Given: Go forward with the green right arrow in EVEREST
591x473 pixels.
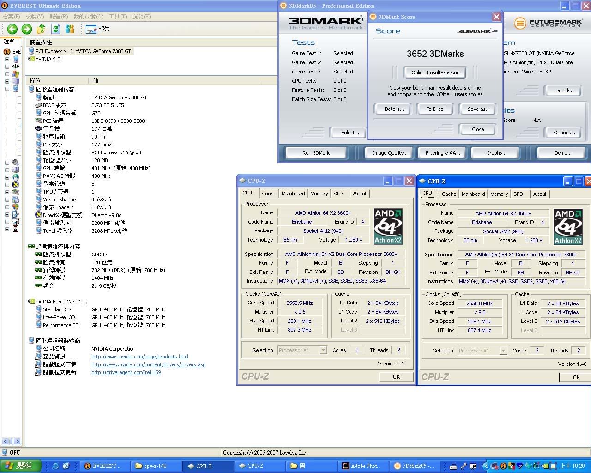Looking at the screenshot, I should 27,29.
